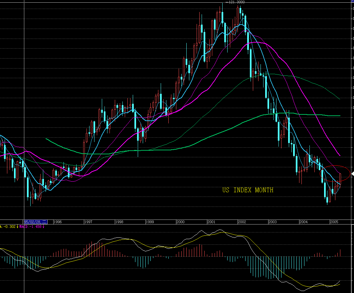This screenshot has height=293, width=354.
Task: Go to 2003 on the time axis
Action: (x=272, y=221)
